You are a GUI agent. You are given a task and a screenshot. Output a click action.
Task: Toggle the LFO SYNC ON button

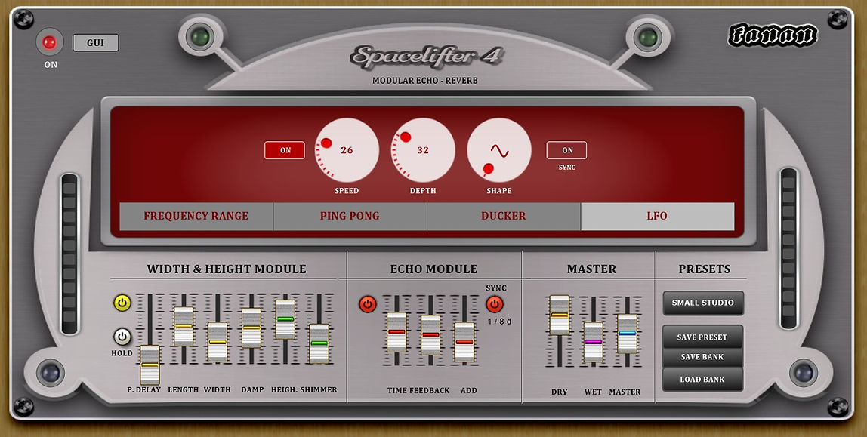coord(566,150)
